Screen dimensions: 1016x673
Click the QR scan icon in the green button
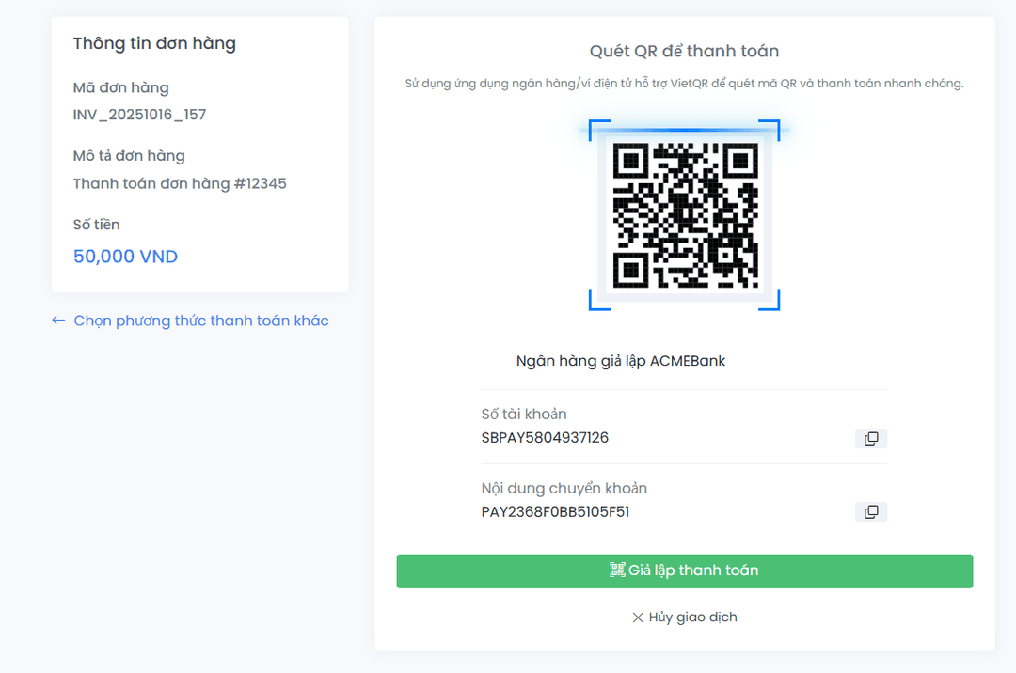pos(617,571)
